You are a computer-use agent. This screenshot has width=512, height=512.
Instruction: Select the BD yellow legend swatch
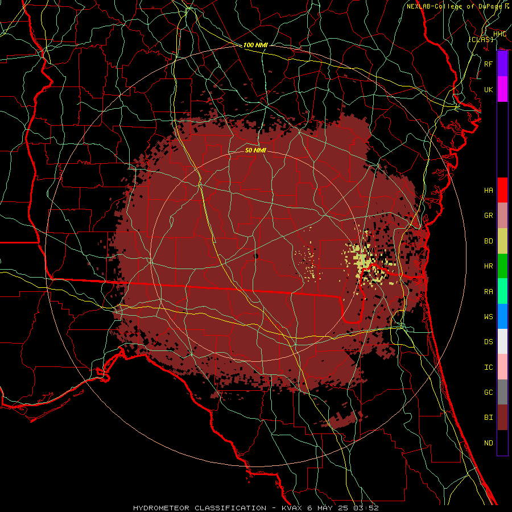pos(502,241)
